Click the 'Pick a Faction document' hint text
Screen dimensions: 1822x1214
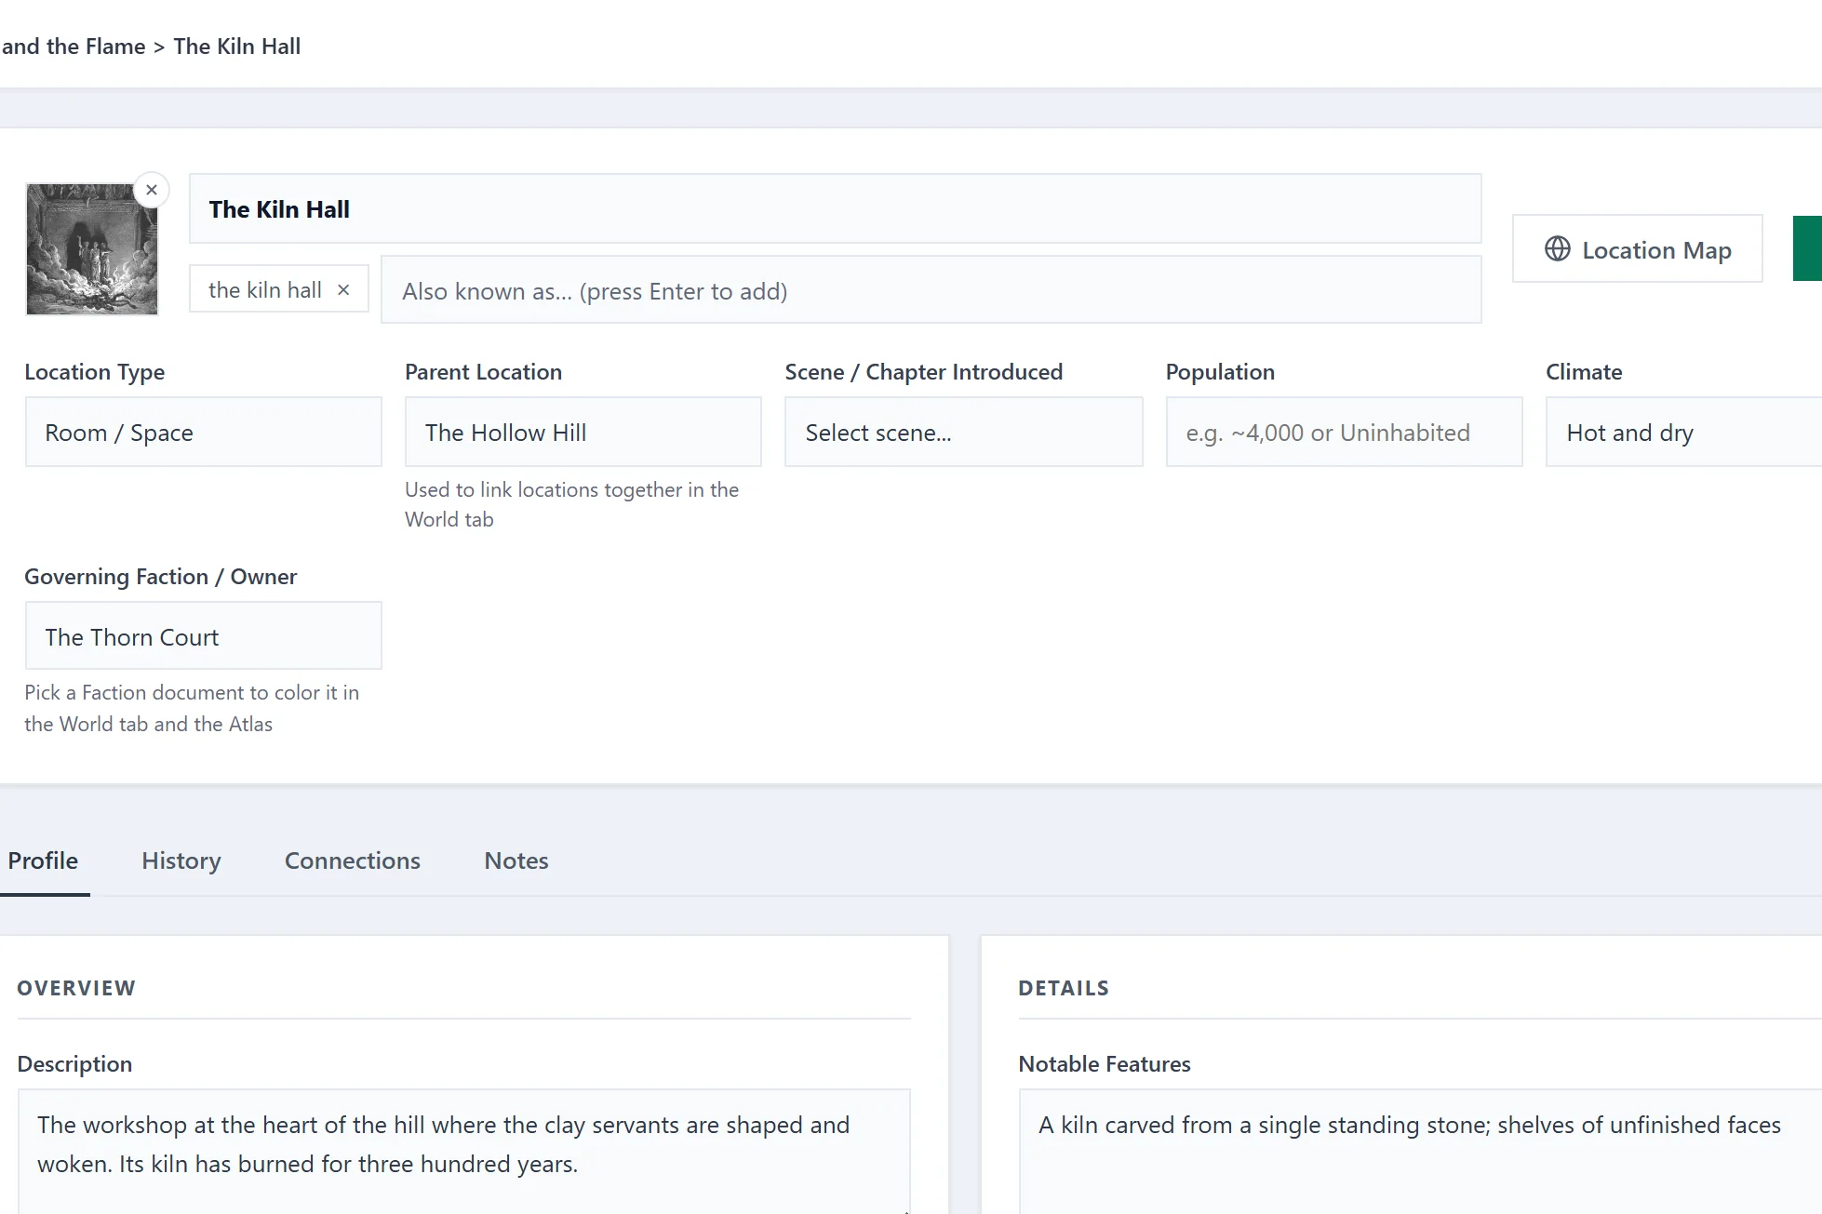tap(192, 708)
